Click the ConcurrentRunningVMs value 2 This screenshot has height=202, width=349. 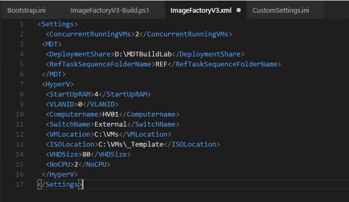(137, 34)
